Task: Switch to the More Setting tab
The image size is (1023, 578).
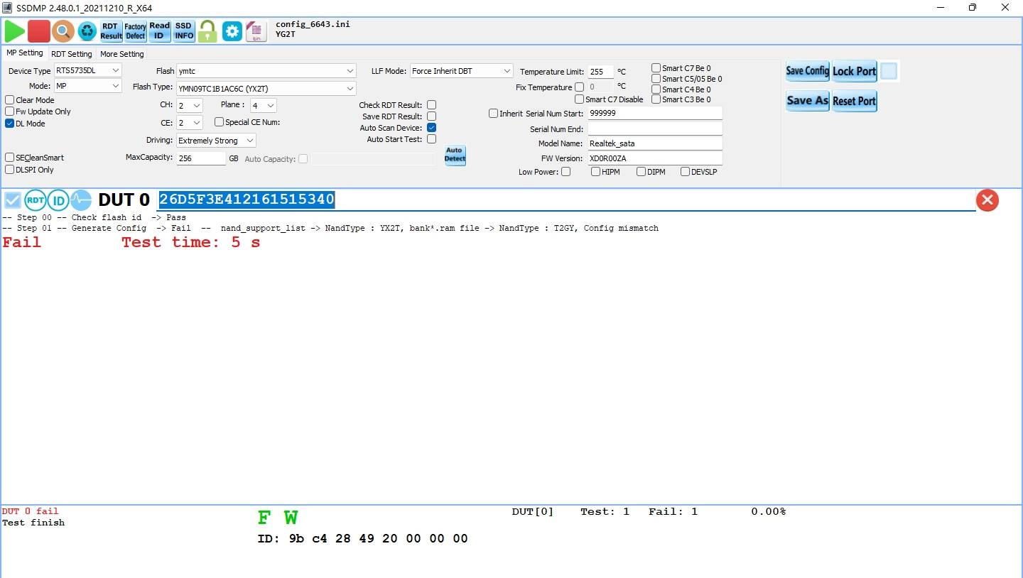Action: tap(122, 54)
